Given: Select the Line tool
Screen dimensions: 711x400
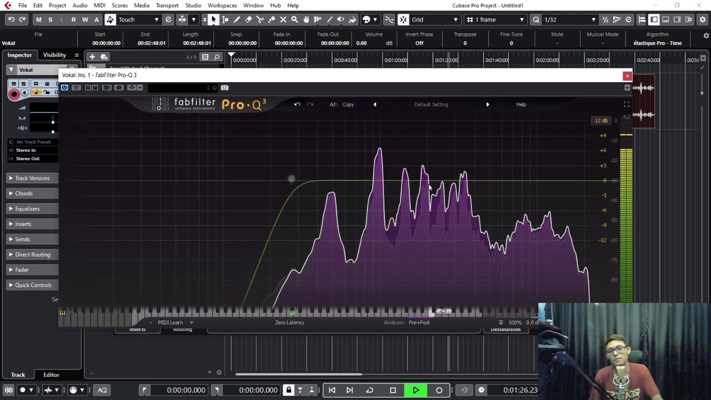Looking at the screenshot, I should click(329, 19).
